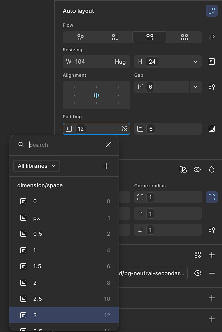Select space variable 0
222x332 pixels.
tap(64, 201)
